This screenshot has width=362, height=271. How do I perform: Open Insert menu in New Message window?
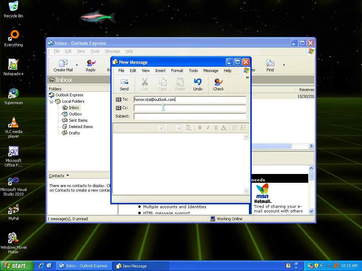pos(160,71)
